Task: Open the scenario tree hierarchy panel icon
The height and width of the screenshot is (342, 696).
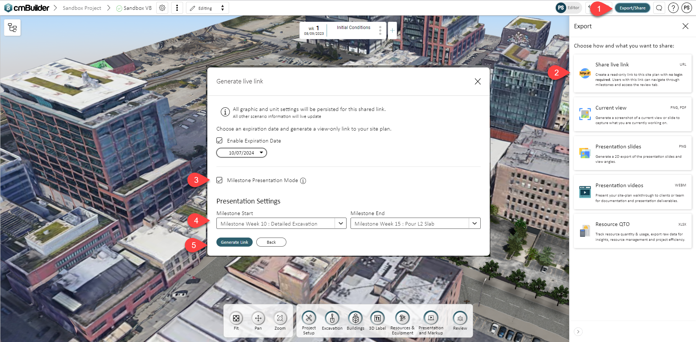Action: coord(12,28)
